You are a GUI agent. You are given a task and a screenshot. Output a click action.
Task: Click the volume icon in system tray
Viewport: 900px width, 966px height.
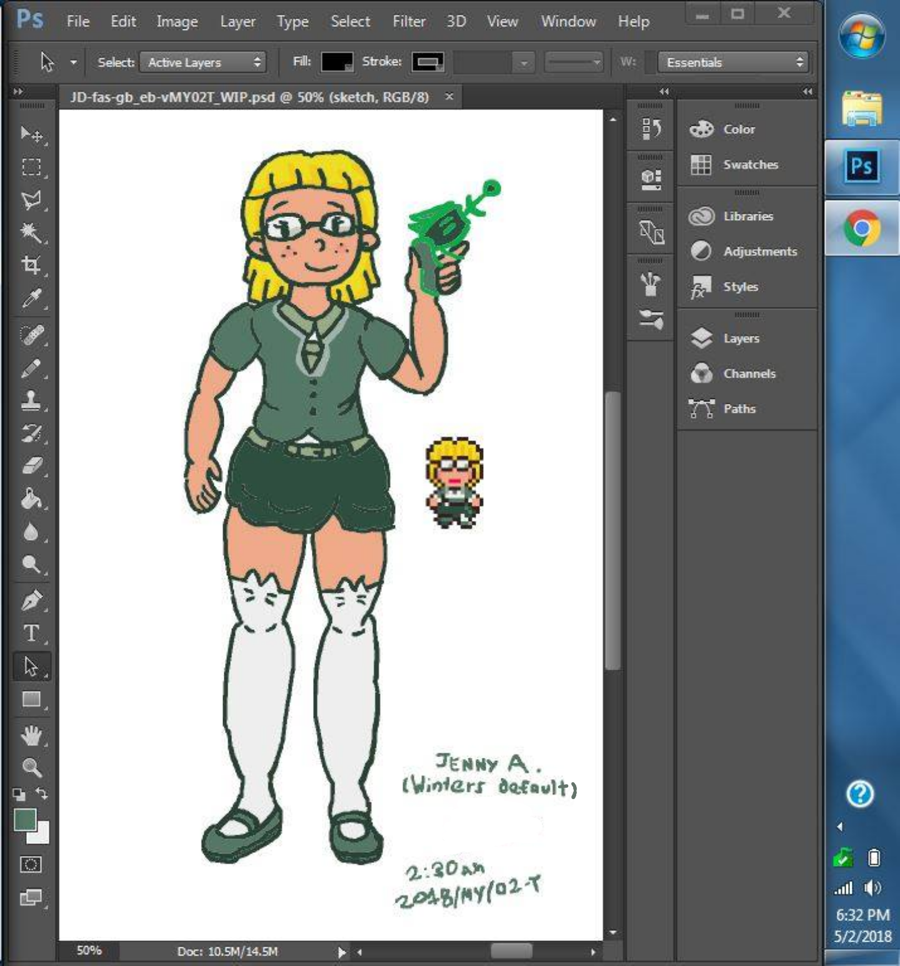873,888
